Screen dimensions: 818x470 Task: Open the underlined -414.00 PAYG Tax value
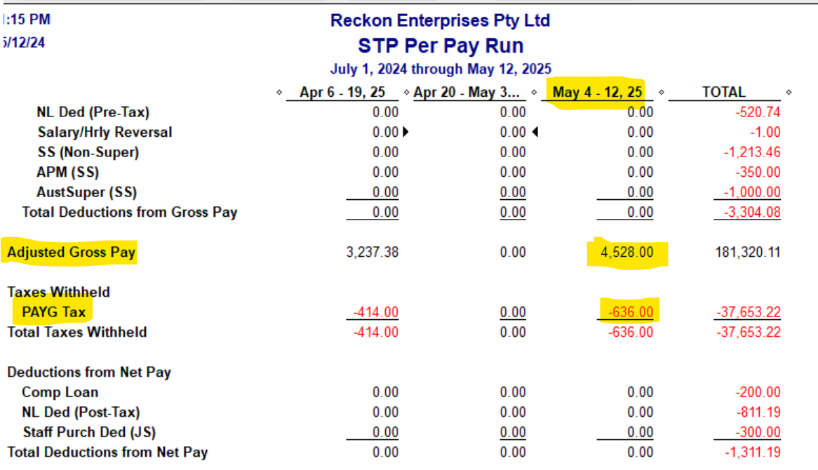click(x=375, y=312)
